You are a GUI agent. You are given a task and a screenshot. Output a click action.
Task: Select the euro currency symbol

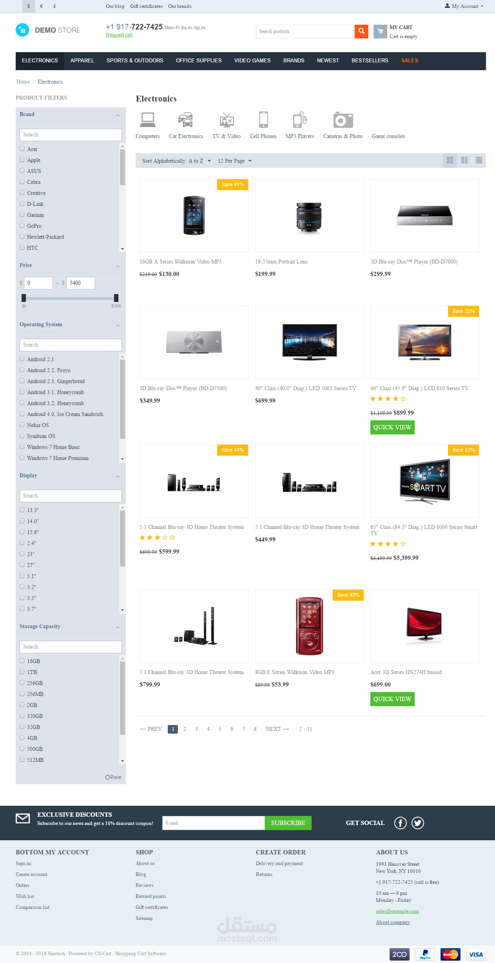pyautogui.click(x=42, y=6)
